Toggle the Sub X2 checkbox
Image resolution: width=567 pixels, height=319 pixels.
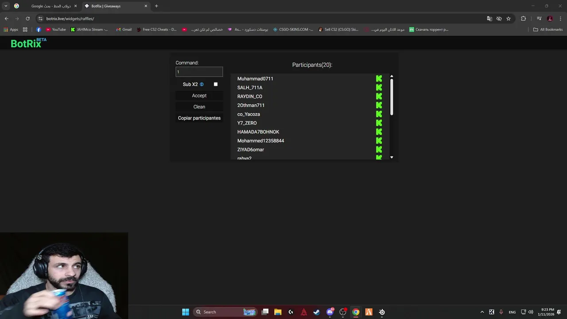216,84
